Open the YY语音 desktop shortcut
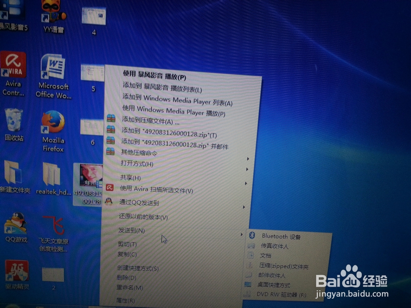The image size is (411, 308). pos(53,16)
